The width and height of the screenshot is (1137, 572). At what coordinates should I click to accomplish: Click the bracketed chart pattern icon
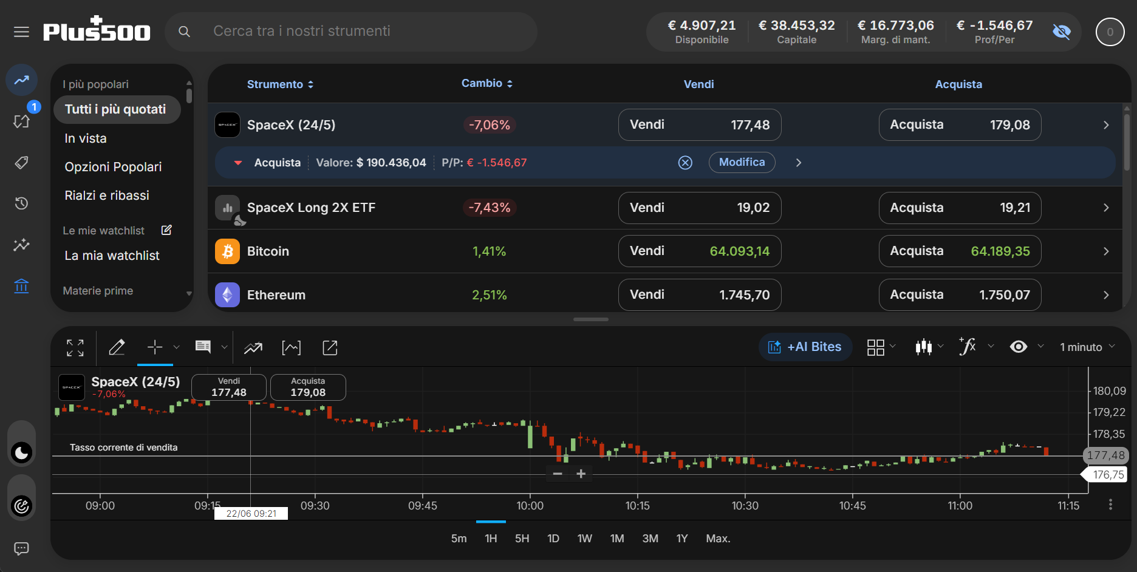292,348
